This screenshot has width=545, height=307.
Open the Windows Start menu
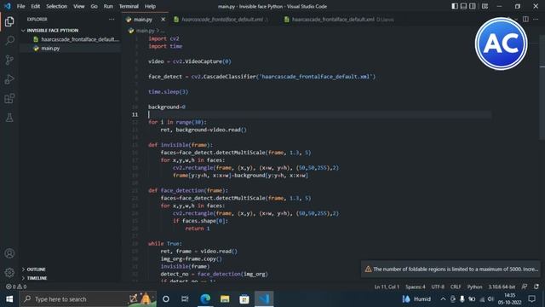point(9,299)
